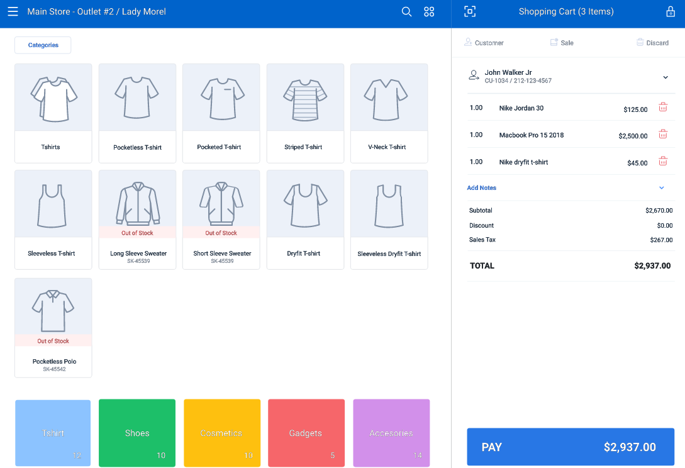Open the hamburger menu
685x468 pixels.
click(x=13, y=12)
